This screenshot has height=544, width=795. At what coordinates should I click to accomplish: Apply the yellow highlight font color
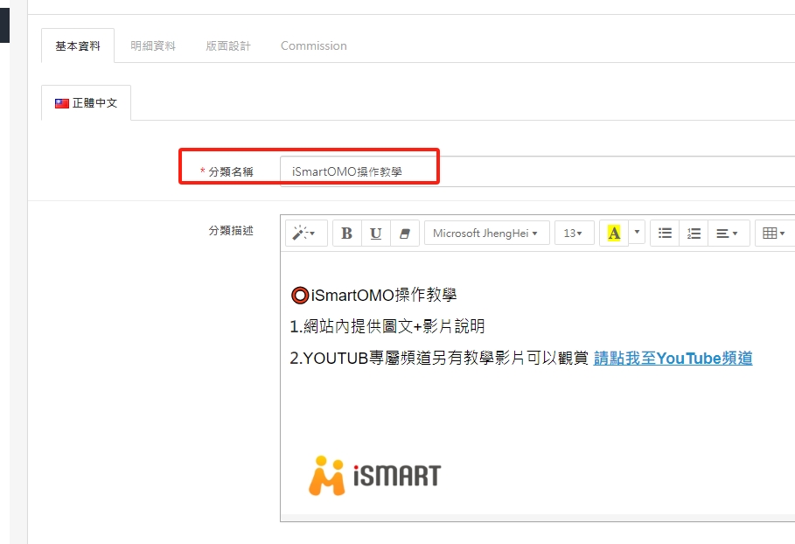pos(614,234)
